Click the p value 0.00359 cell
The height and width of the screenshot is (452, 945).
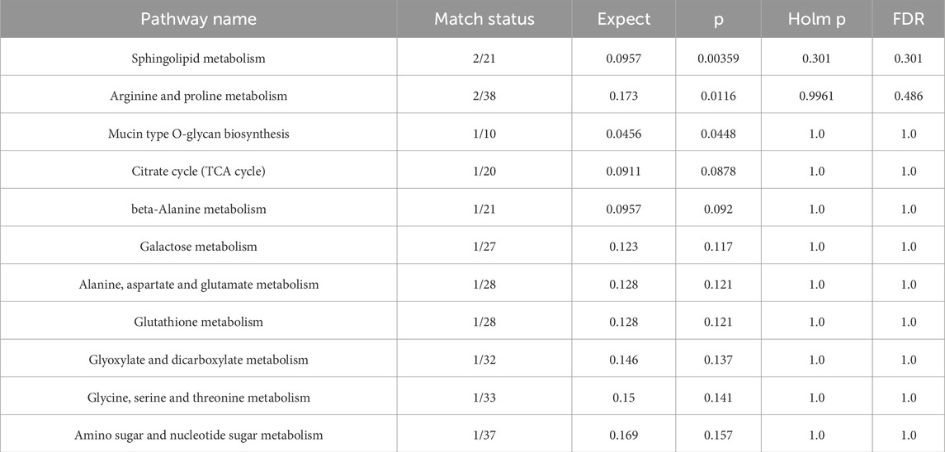[x=718, y=59]
